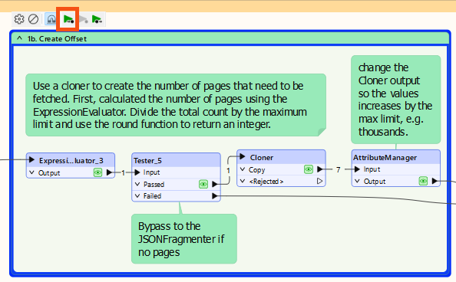Viewport: 456px width, 282px height.
Task: Click the AttributeManager Output port label
Action: pos(375,182)
